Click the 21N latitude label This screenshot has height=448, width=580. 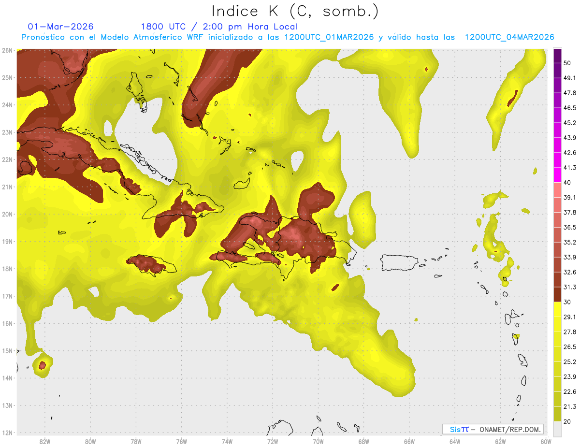(x=7, y=187)
